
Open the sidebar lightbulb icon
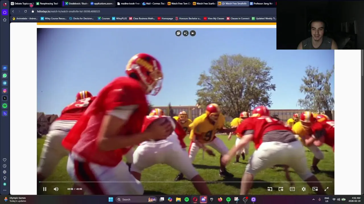tap(5, 178)
